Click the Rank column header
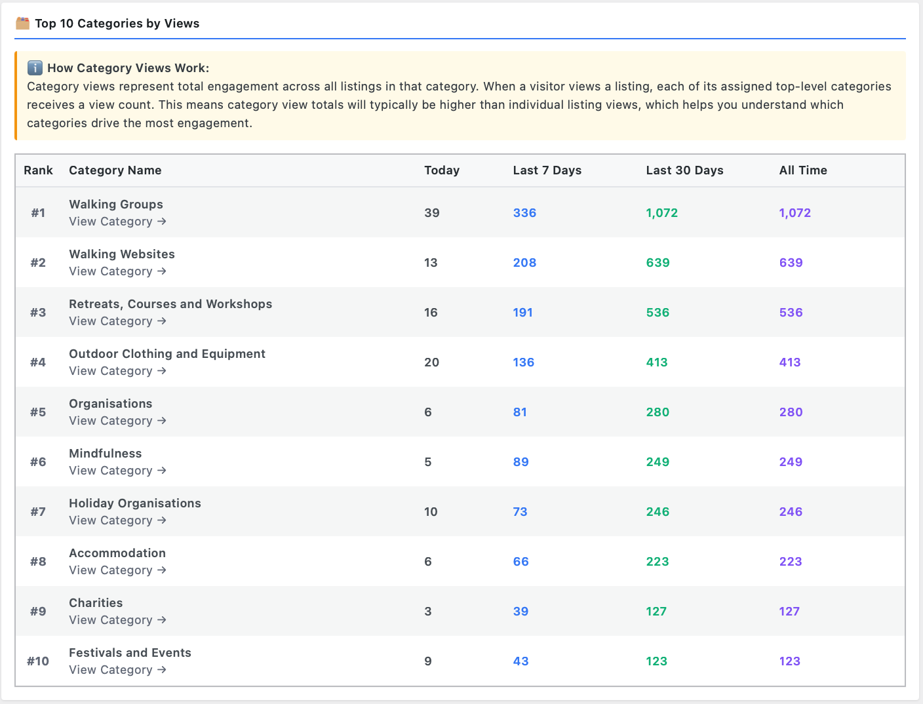The height and width of the screenshot is (704, 923). (x=38, y=170)
